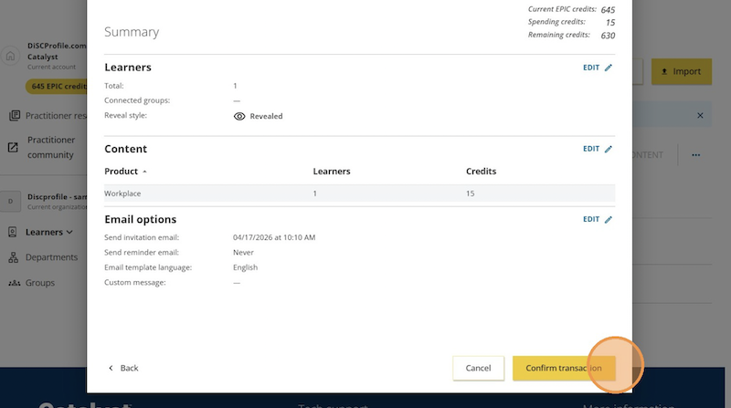Click the Practitioner community external-link icon

tap(13, 147)
